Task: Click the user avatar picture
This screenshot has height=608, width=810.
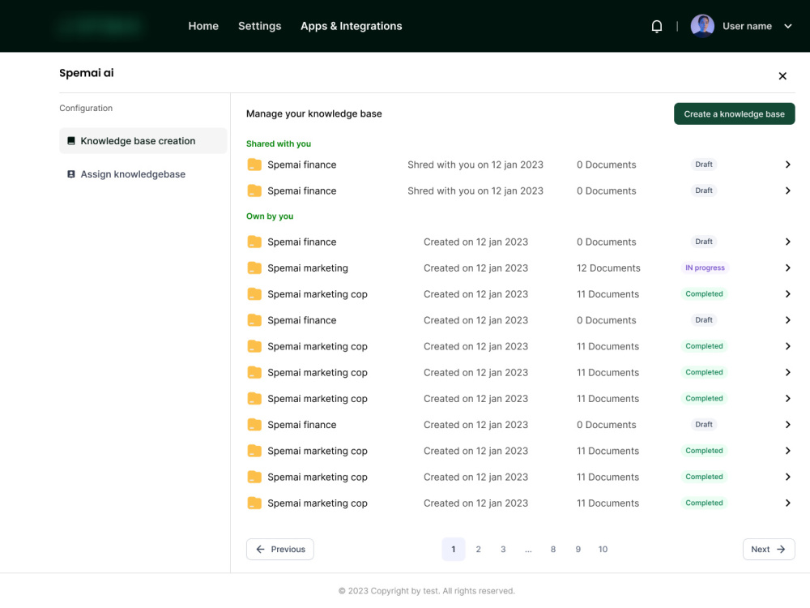Action: 702,26
